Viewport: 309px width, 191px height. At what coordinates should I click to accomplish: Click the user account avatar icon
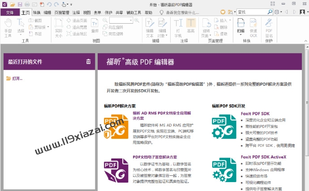(302, 12)
